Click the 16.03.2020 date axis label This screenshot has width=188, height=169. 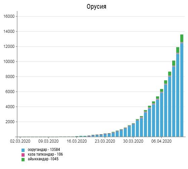(x=77, y=141)
